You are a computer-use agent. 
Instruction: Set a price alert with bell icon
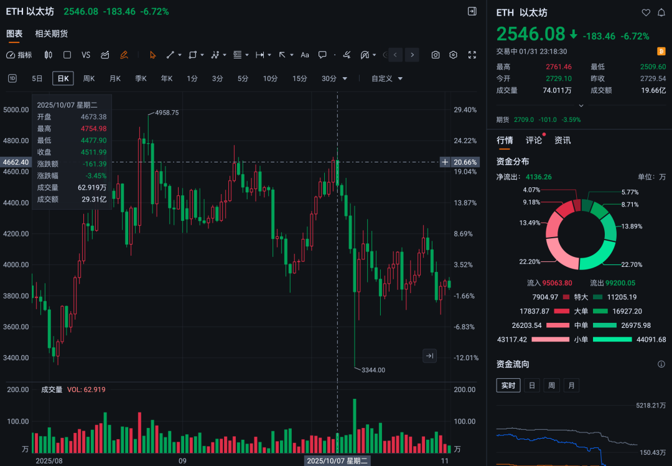coord(661,12)
